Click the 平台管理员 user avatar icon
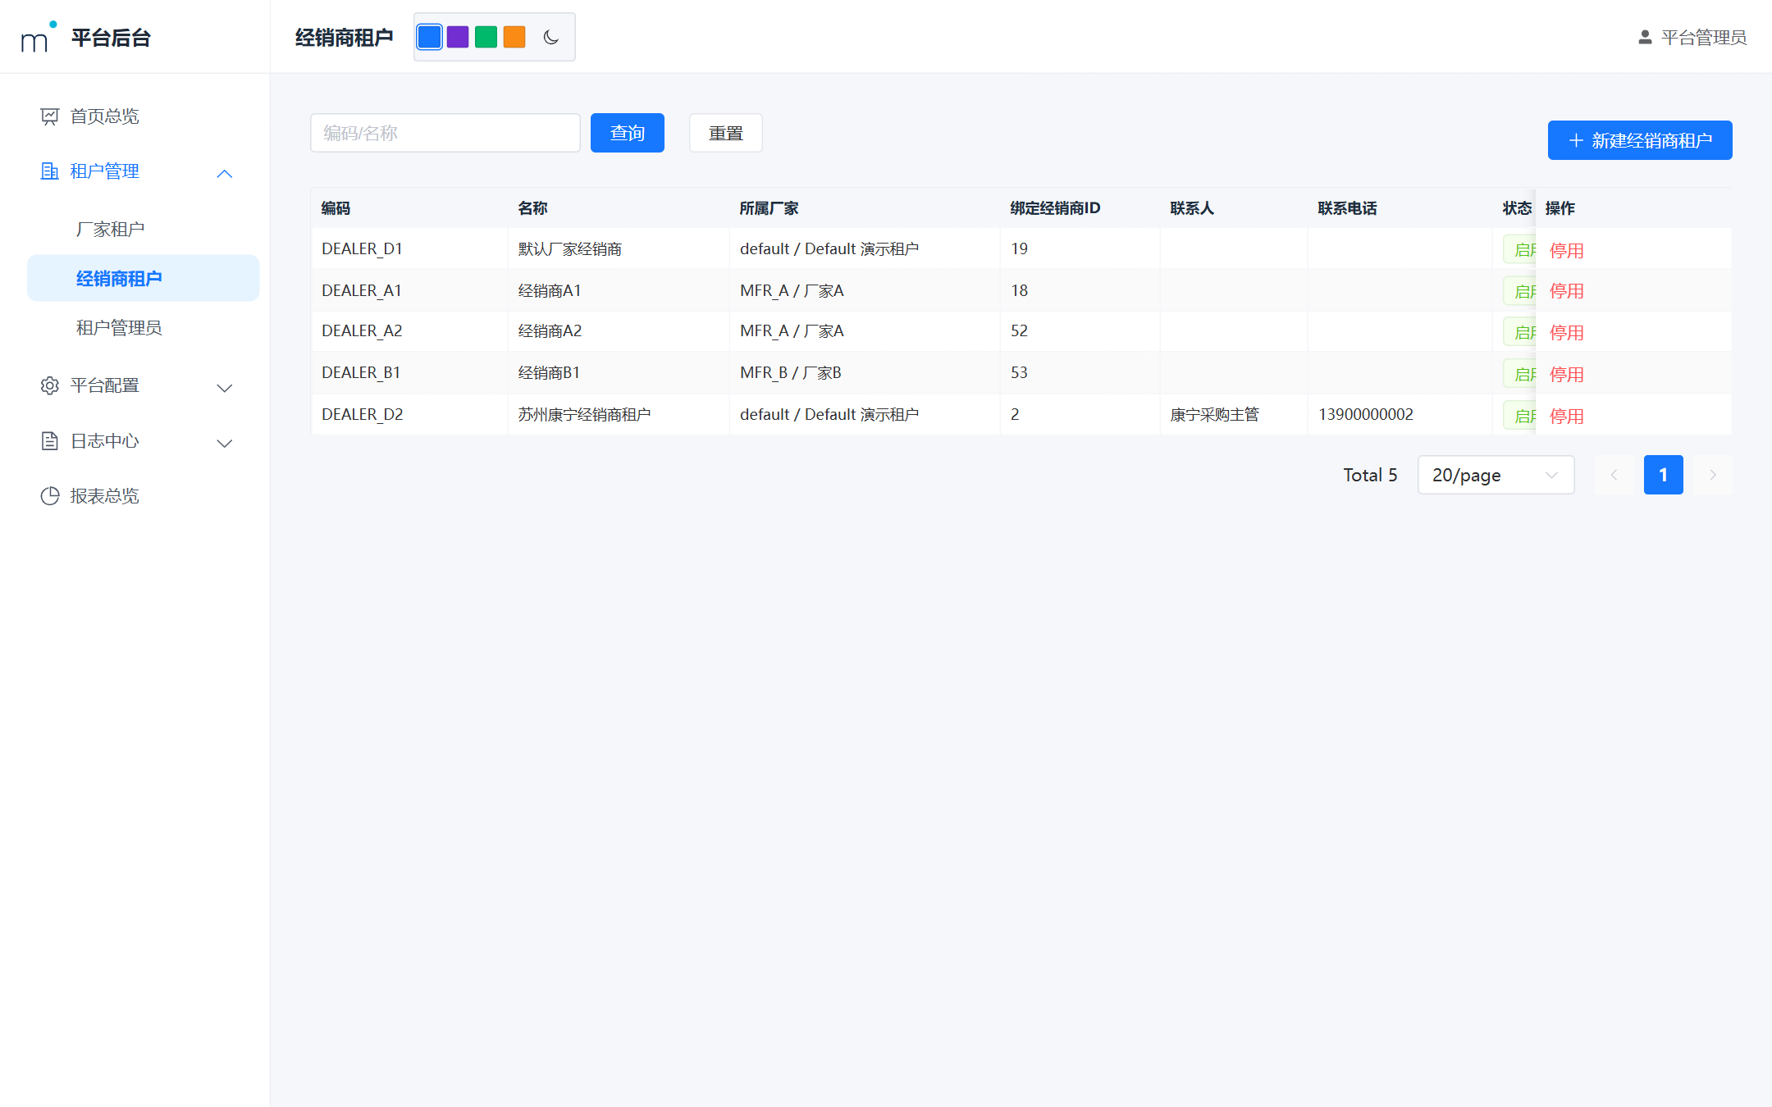 1645,38
